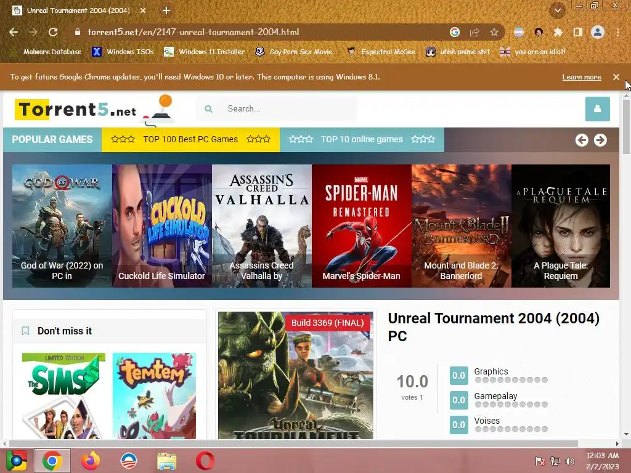Click the Unreal Tournament 2004 (2004) PC title
Viewport: 631px width, 473px height.
click(x=494, y=327)
